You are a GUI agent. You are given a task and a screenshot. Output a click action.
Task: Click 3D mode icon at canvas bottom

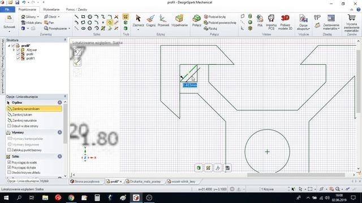click(199, 168)
